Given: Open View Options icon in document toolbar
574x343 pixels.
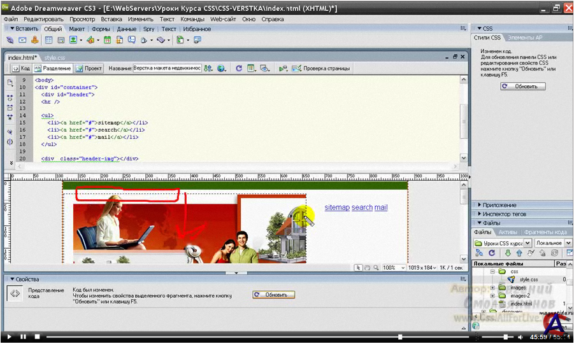Looking at the screenshot, I should [x=251, y=68].
